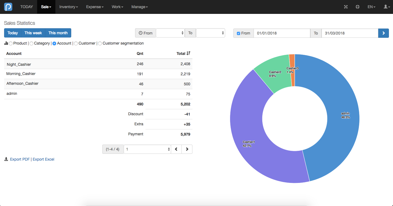Click the app logo icon

tap(8, 7)
